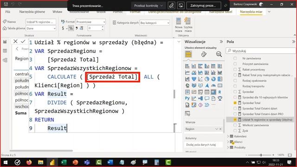The height and width of the screenshot is (167, 297).
Task: Open the Plik menu
Action: coord(8,12)
